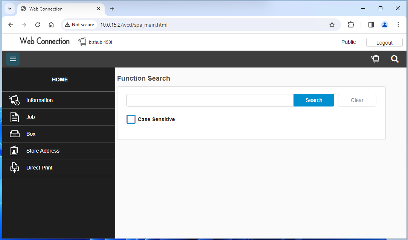Open the function search magnifier icon
Image resolution: width=408 pixels, height=240 pixels.
click(x=394, y=59)
